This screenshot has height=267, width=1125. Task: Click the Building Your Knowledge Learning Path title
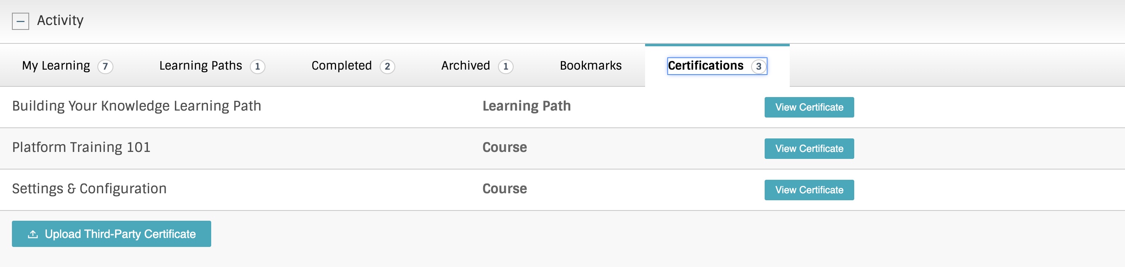[137, 106]
